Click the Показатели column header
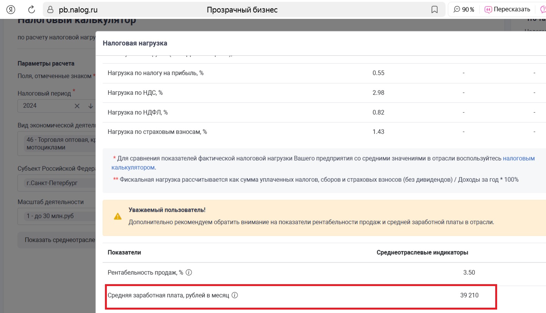 click(x=124, y=252)
